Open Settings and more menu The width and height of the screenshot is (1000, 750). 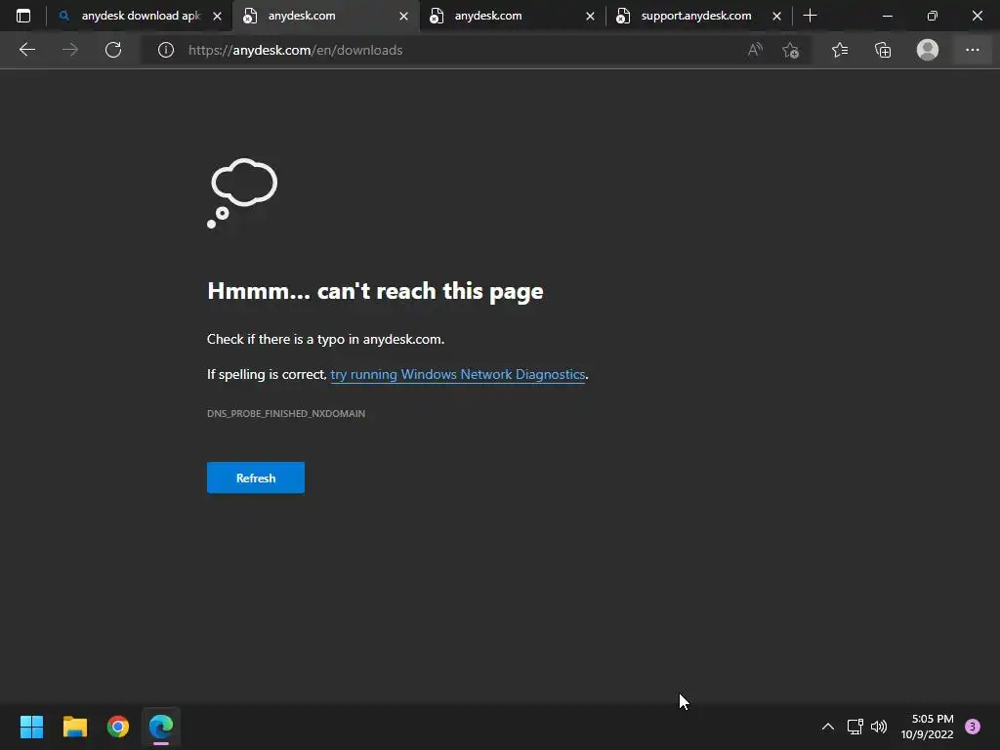[x=972, y=50]
